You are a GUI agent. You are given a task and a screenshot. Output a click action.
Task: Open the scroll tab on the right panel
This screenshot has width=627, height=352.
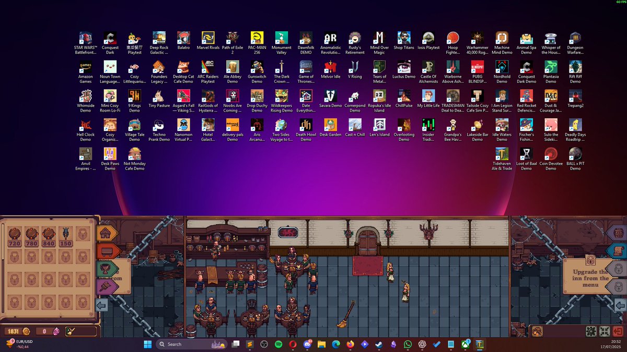pyautogui.click(x=618, y=251)
